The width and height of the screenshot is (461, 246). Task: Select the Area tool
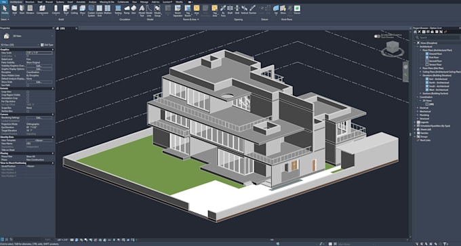pyautogui.click(x=197, y=9)
